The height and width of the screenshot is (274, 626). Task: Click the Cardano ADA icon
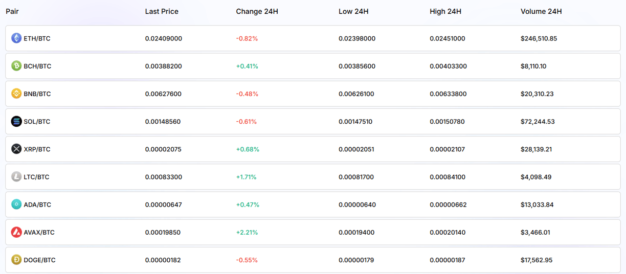(16, 204)
